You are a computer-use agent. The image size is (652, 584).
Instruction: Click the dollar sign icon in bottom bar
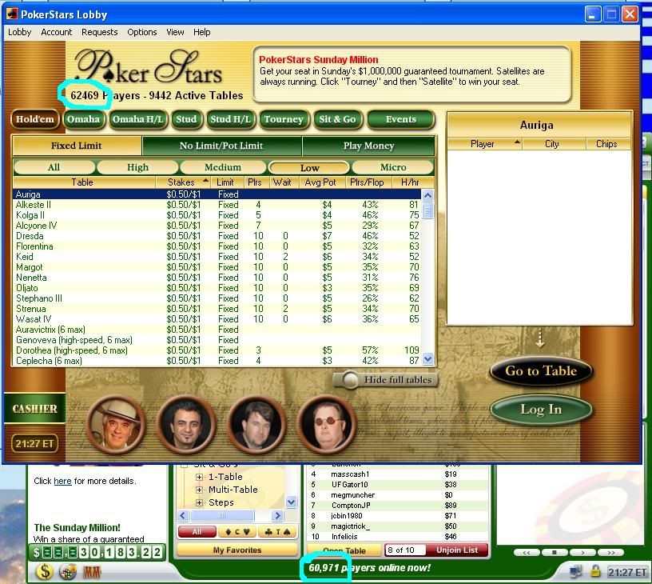pos(45,571)
